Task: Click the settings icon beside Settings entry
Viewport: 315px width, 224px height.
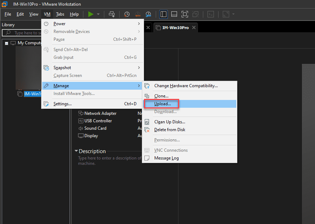Action: 46,104
